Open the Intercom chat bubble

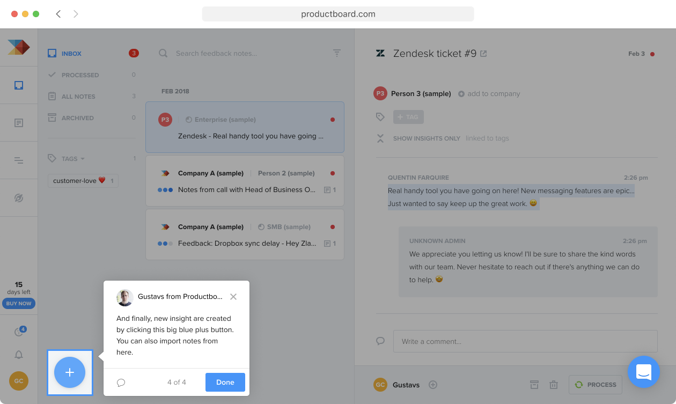643,372
